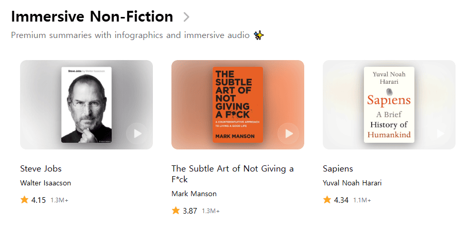Click the star icon beside 4.34 rating
The image size is (470, 228).
(327, 200)
